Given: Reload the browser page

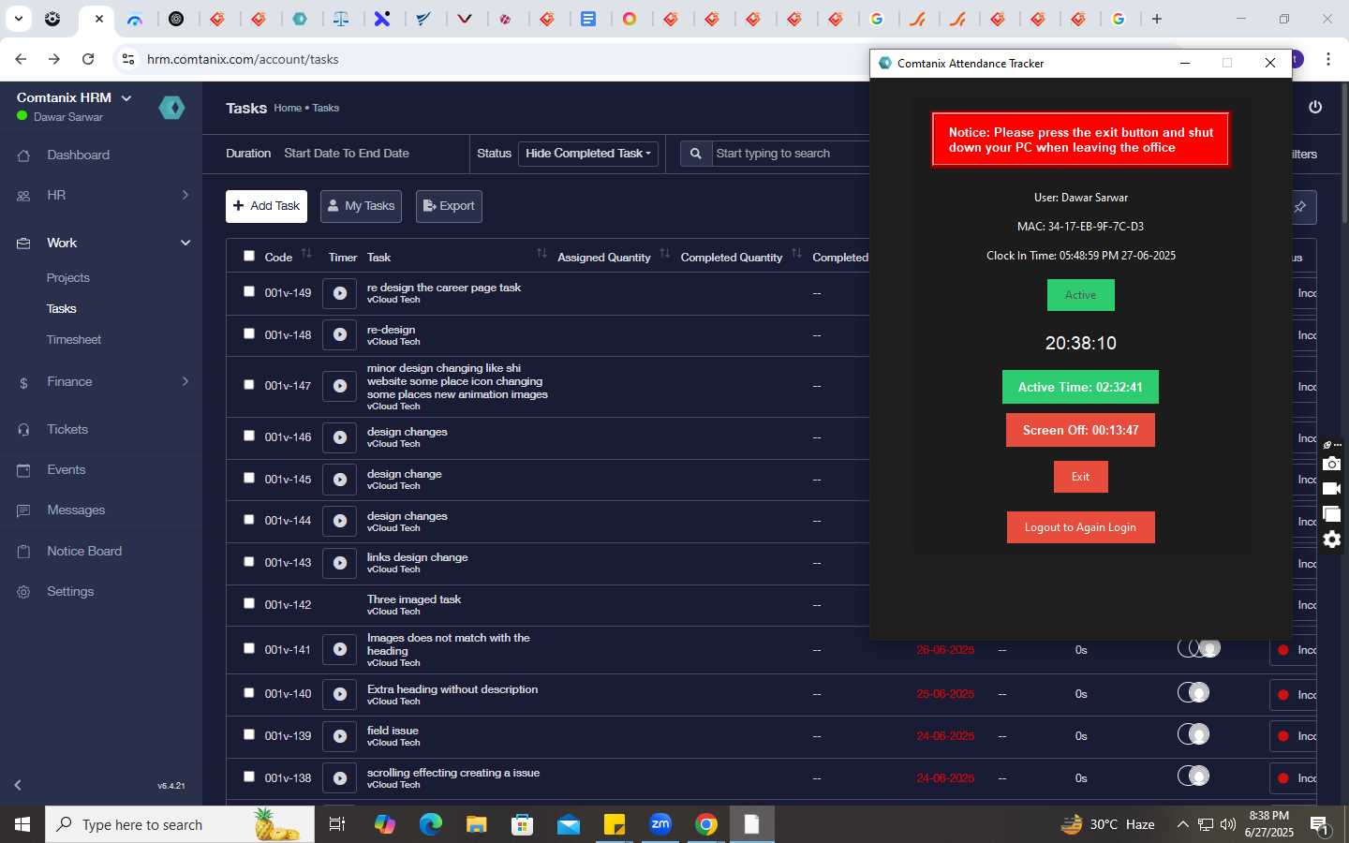Looking at the screenshot, I should [x=88, y=59].
